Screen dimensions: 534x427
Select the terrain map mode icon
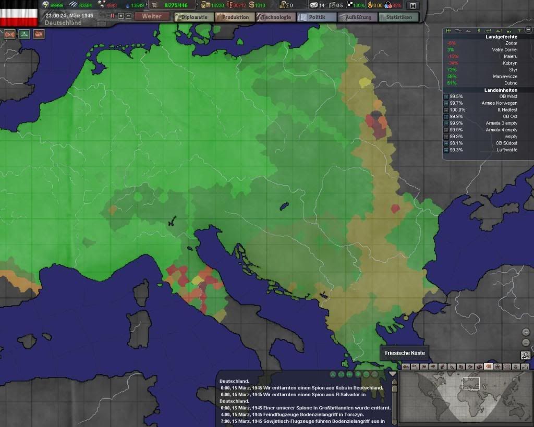[406, 366]
